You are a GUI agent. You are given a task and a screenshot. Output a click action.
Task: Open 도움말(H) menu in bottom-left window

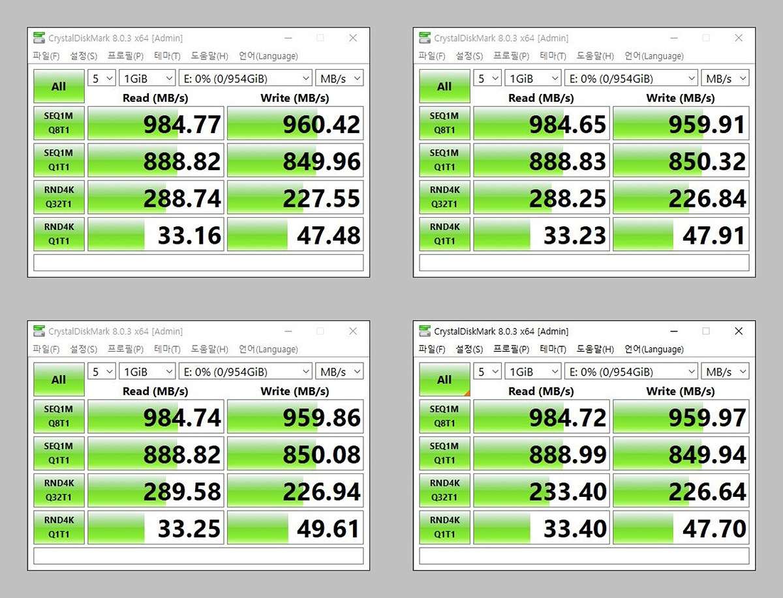(x=209, y=350)
